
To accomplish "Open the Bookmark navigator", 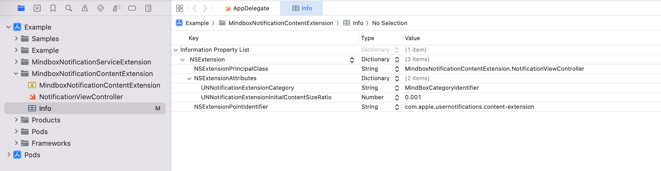I will tap(53, 8).
